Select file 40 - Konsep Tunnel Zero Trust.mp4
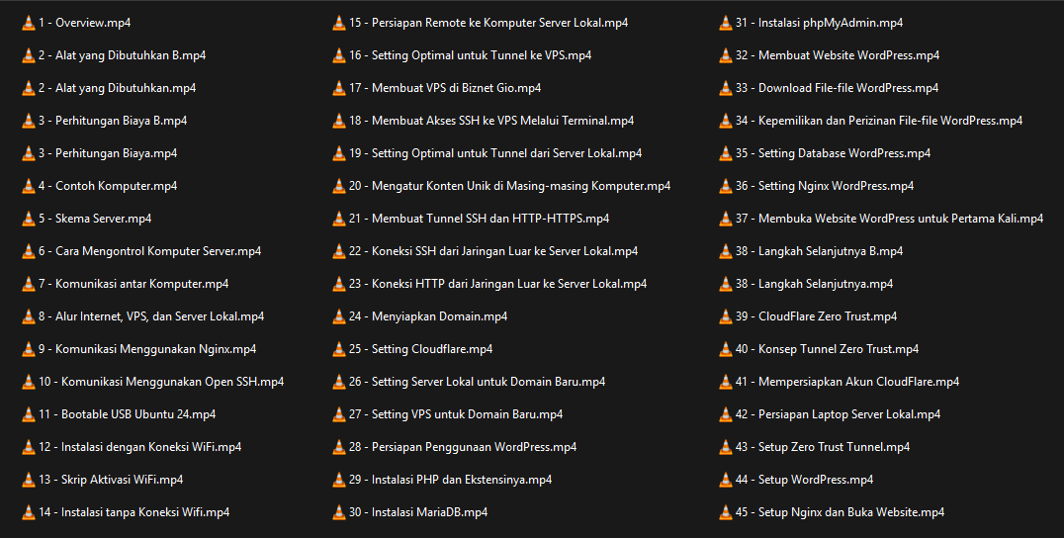Viewport: 1064px width, 538px height. tap(827, 349)
